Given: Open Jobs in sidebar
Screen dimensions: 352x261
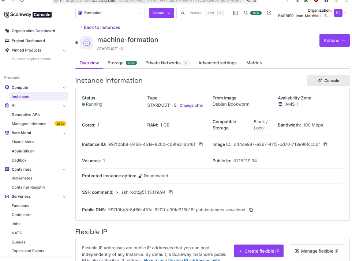Looking at the screenshot, I should pos(16,224).
